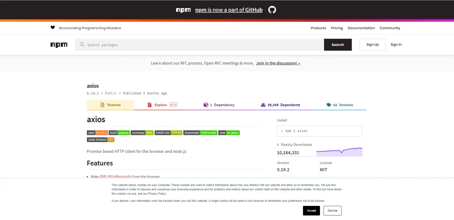The image size is (454, 220).
Task: Click the code helpers 137 badge
Action: [x=100, y=140]
